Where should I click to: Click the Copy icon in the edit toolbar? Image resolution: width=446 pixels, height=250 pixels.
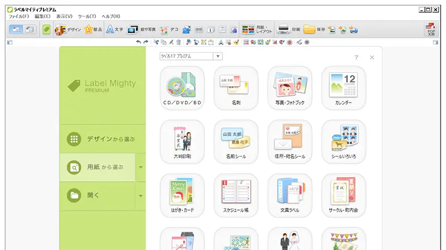click(163, 42)
